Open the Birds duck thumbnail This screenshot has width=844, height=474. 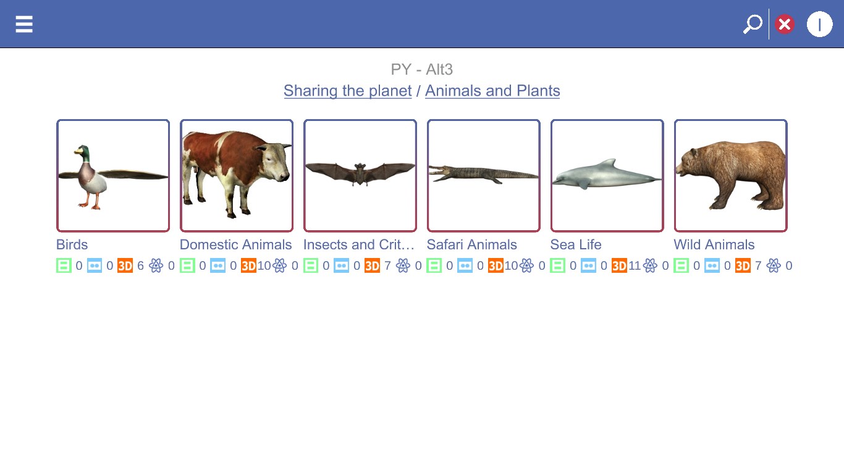click(113, 176)
